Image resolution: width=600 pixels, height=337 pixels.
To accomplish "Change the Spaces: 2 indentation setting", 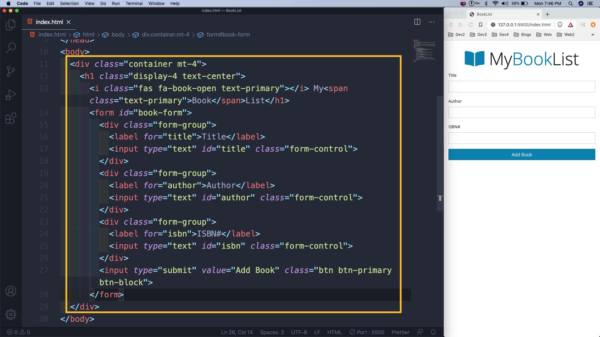I will pos(272,332).
